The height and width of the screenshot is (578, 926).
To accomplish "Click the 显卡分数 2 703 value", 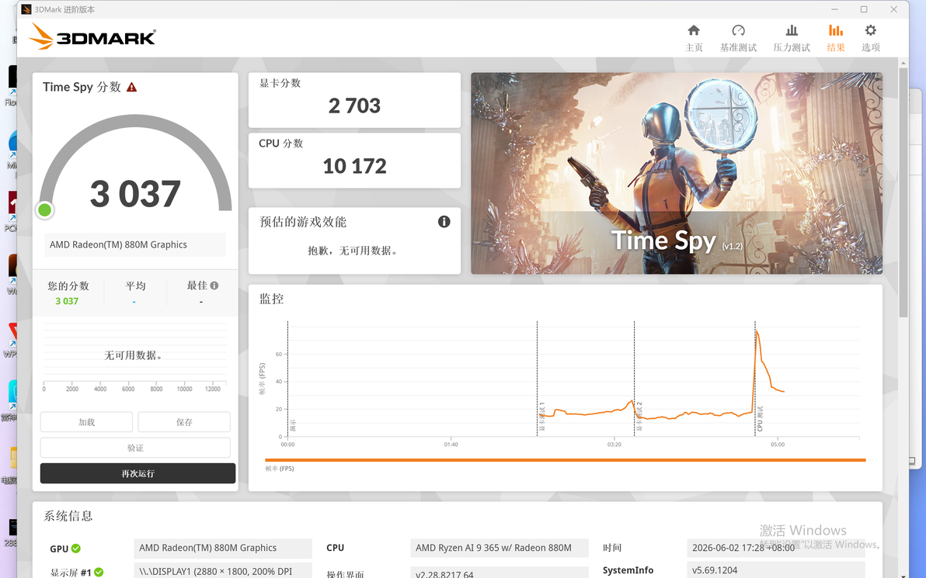I will (354, 106).
